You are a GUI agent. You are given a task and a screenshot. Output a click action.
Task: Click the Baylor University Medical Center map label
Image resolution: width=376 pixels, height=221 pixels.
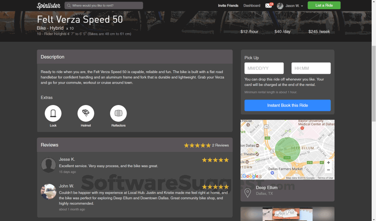click(x=316, y=123)
